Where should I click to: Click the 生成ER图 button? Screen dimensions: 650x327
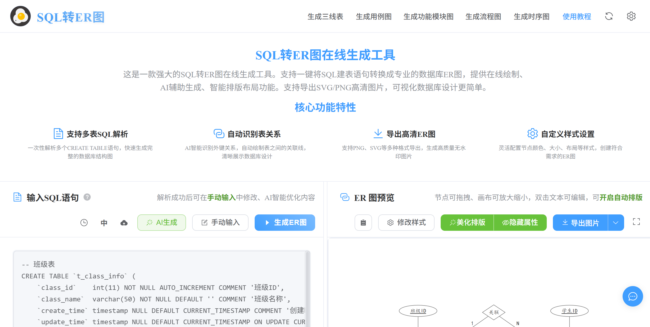click(x=285, y=222)
